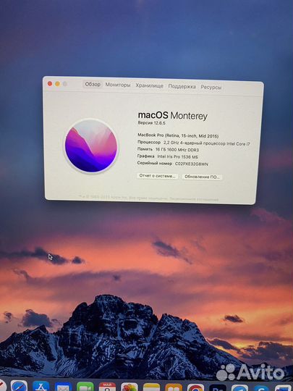Click the 16 ГБ 1600 MHz DDR3 memory value

[177, 150]
